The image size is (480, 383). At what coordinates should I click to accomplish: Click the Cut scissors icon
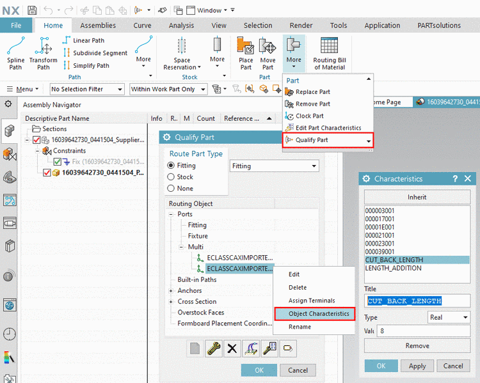click(84, 10)
